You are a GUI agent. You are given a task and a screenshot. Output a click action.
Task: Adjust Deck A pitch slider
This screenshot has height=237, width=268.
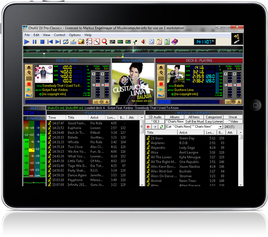(98, 85)
